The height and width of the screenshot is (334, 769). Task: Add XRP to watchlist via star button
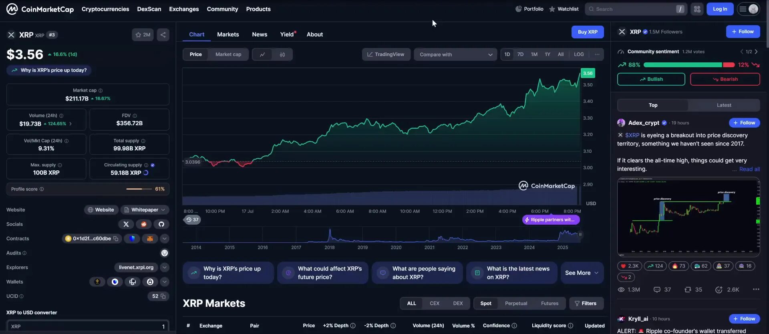(143, 35)
